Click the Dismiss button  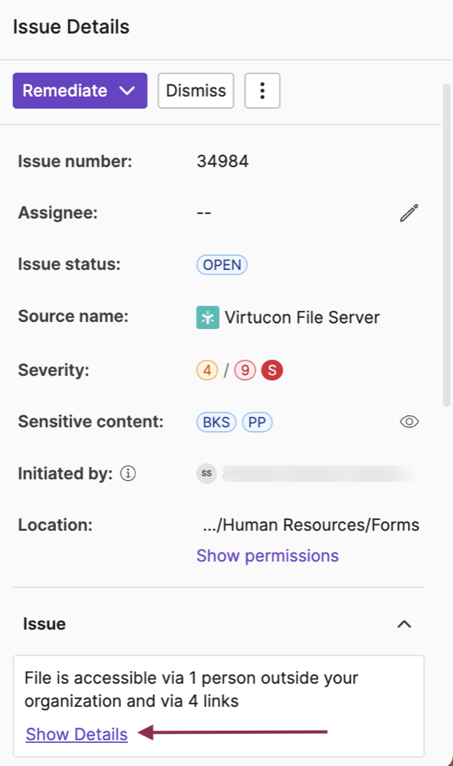point(195,90)
